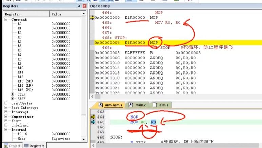Click the STOP: label on editor line 468
Screen dimensions: 262x148
(x=116, y=137)
